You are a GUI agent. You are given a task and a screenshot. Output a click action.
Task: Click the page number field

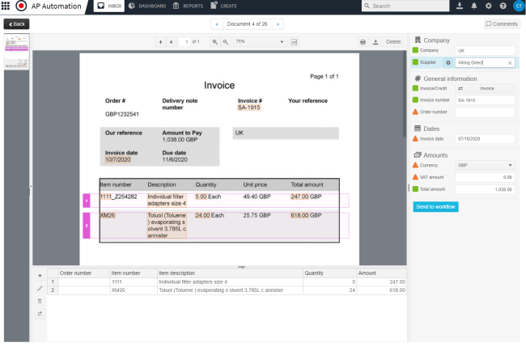[x=185, y=42]
